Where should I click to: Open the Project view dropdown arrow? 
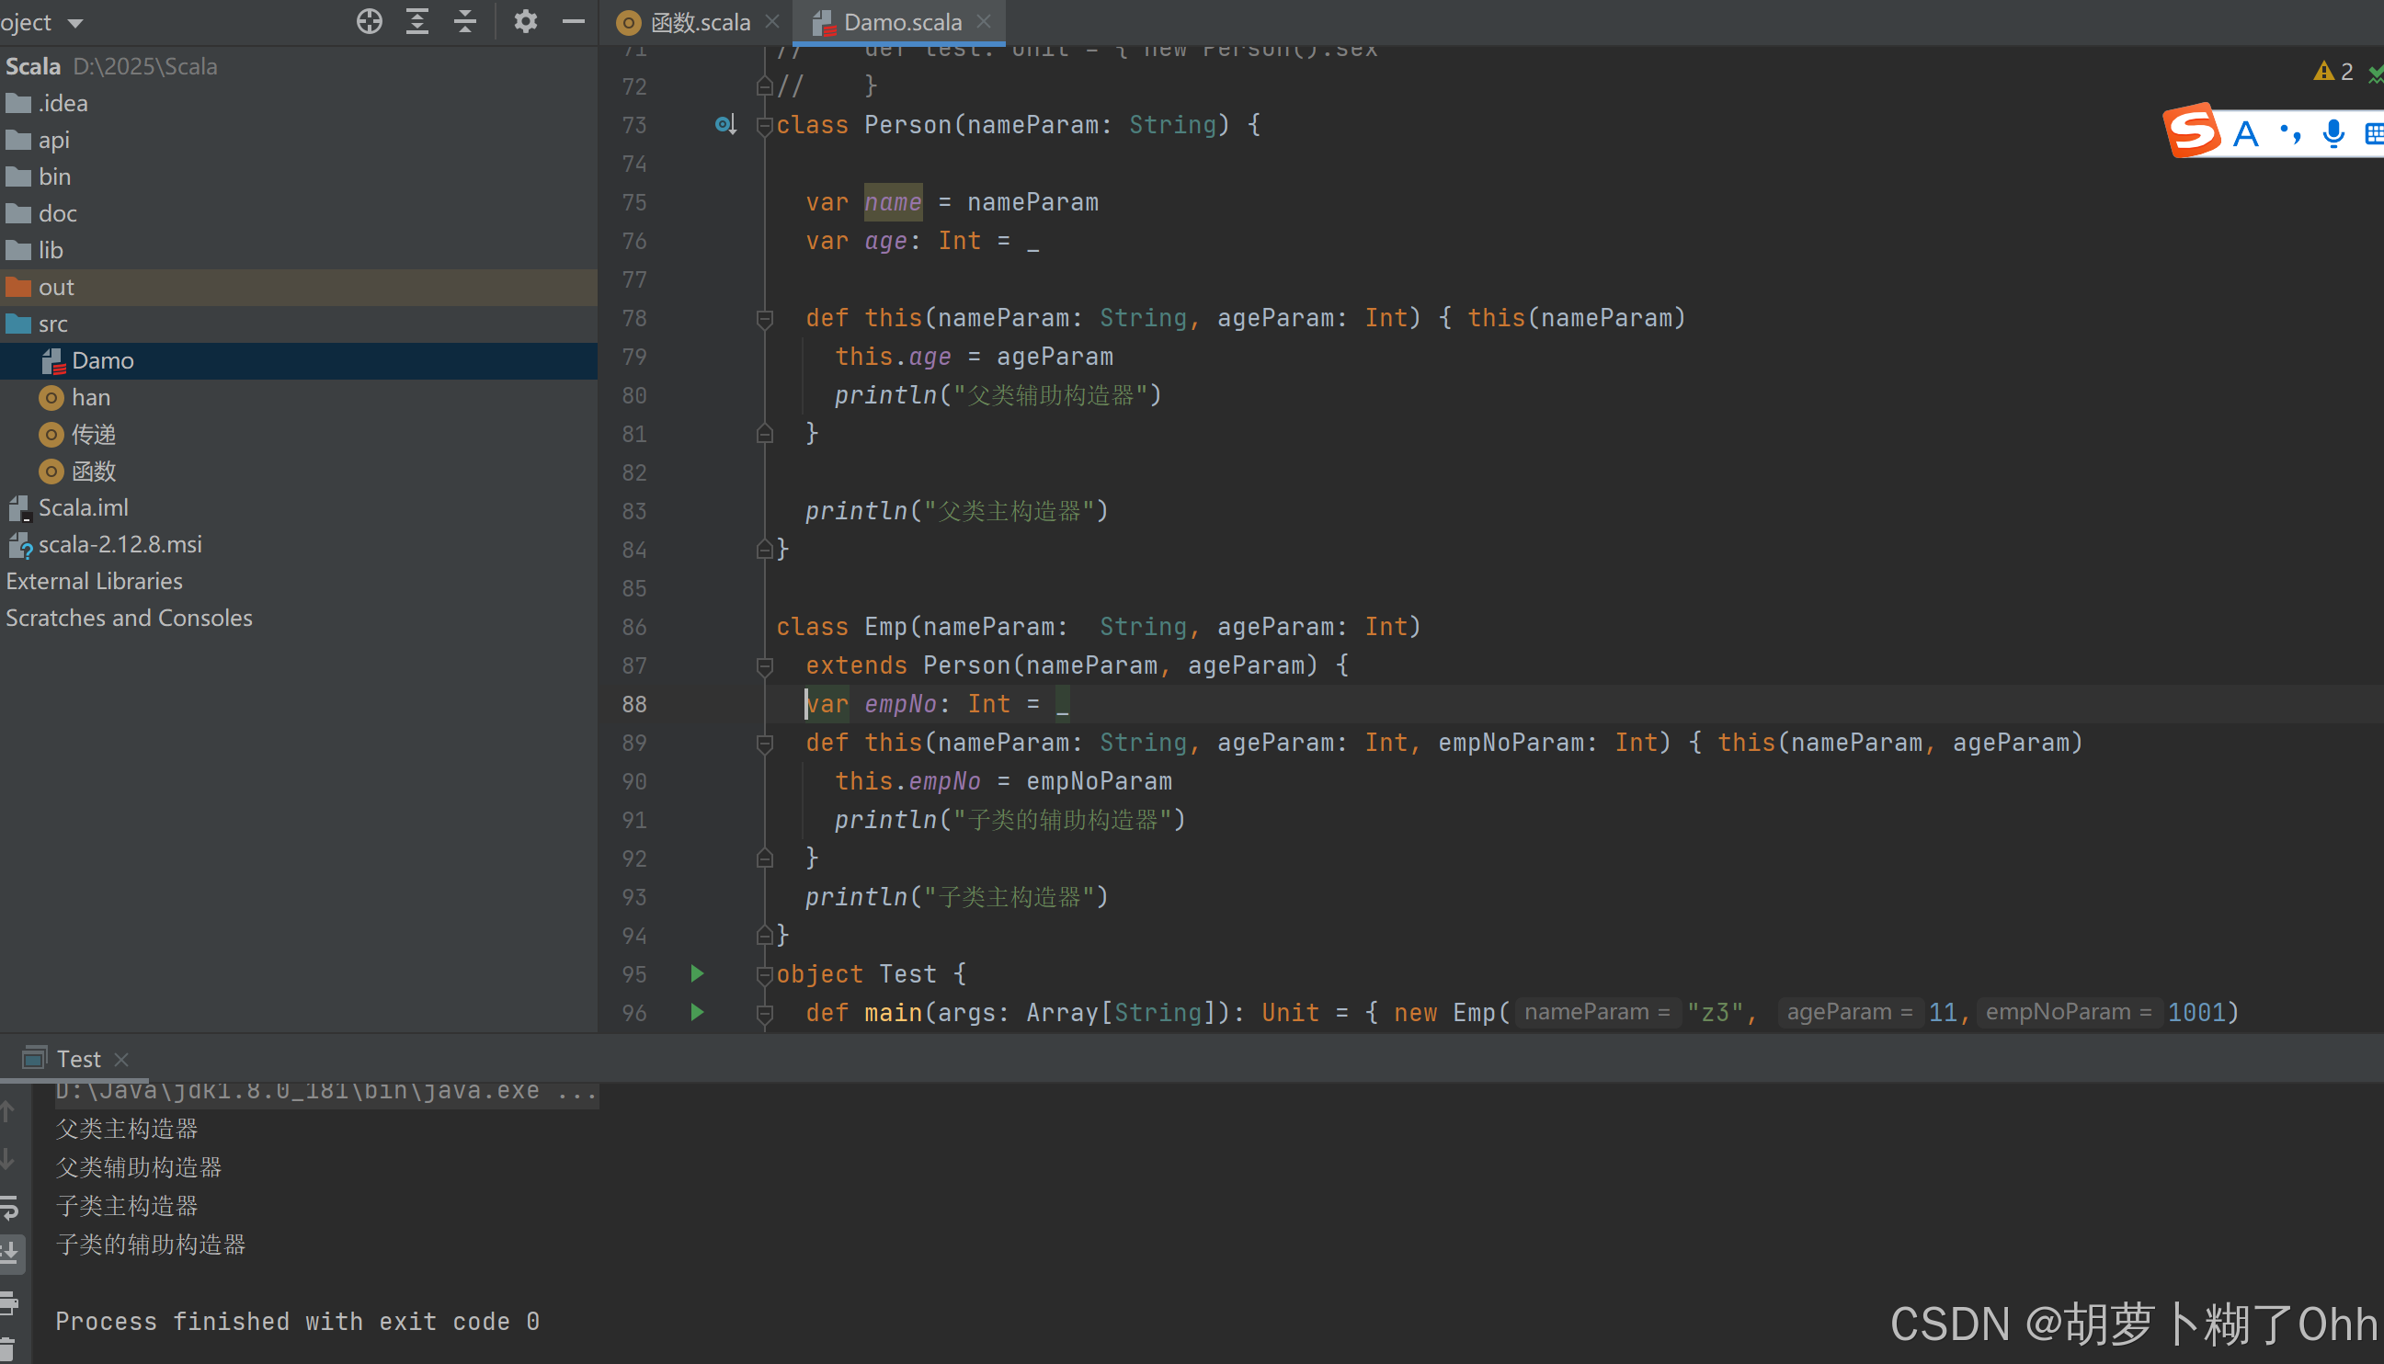(x=76, y=22)
